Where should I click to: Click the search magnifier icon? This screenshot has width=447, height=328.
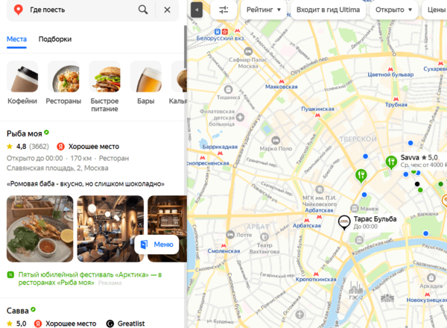143,10
